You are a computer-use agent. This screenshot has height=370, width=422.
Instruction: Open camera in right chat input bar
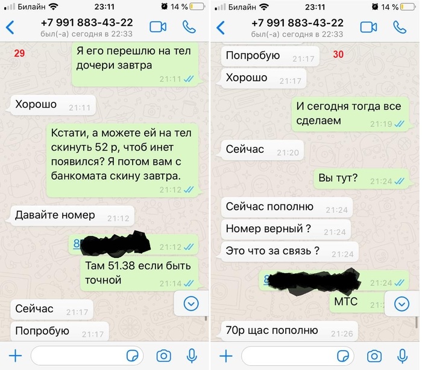click(374, 356)
